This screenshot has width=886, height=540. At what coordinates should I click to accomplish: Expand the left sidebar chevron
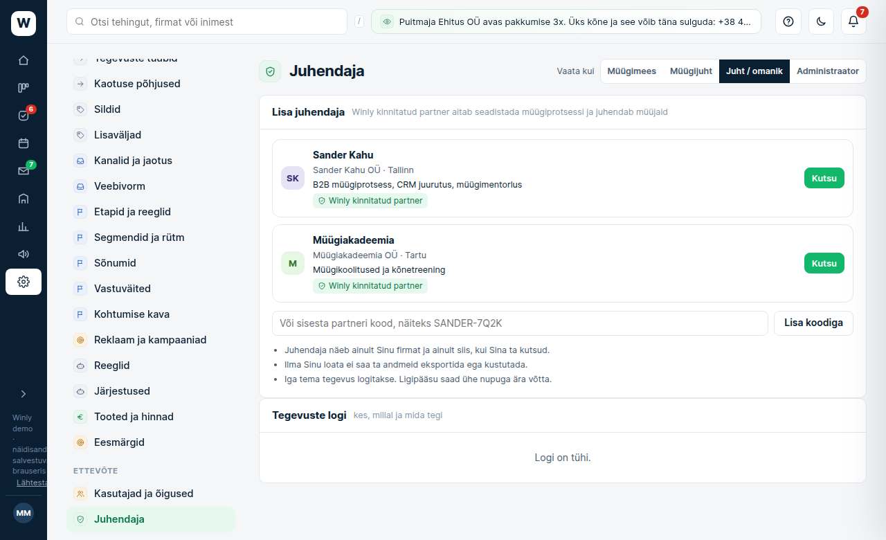point(24,394)
